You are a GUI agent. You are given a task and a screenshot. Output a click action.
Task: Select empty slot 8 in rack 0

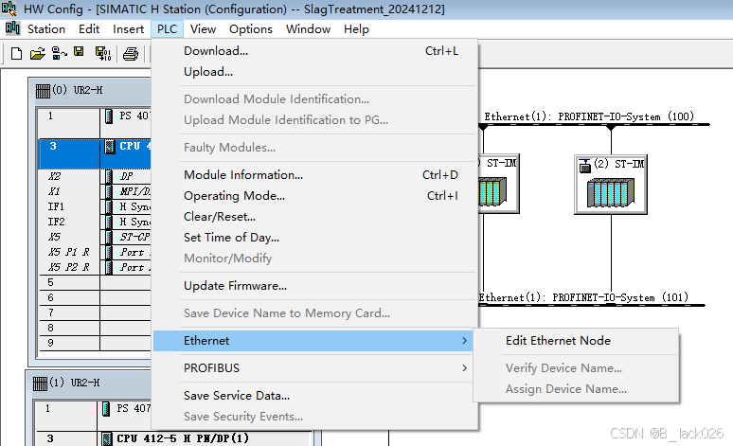point(95,328)
